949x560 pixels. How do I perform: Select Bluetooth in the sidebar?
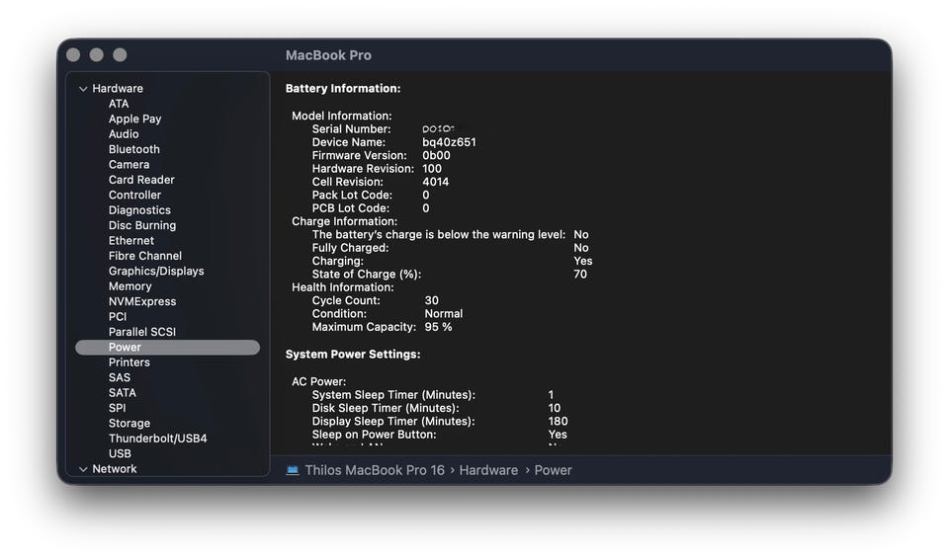pyautogui.click(x=134, y=149)
